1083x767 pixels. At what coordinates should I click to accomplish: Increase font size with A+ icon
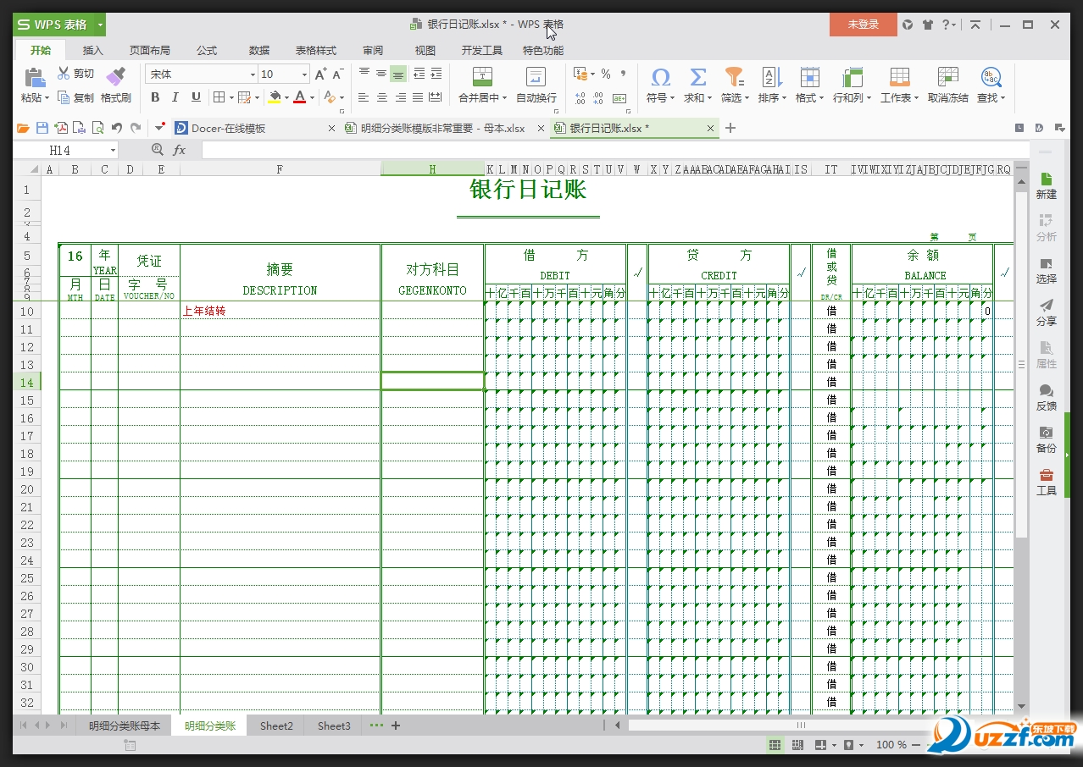click(x=320, y=74)
